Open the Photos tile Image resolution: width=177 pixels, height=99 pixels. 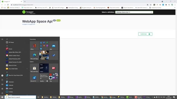pos(44,55)
